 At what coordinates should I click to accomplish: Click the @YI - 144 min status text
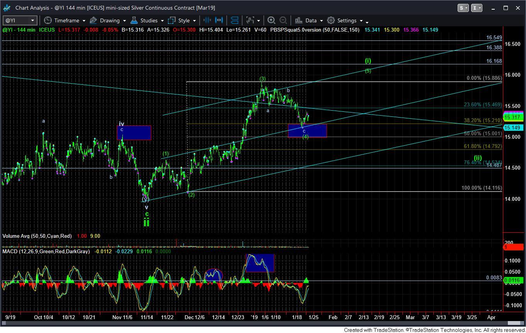tap(19, 30)
